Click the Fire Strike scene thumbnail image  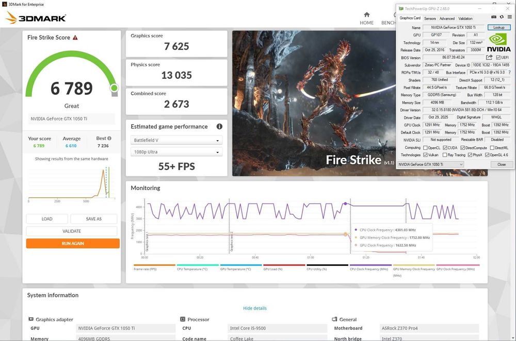point(314,103)
